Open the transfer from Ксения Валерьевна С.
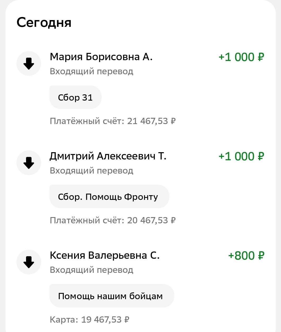 click(104, 255)
